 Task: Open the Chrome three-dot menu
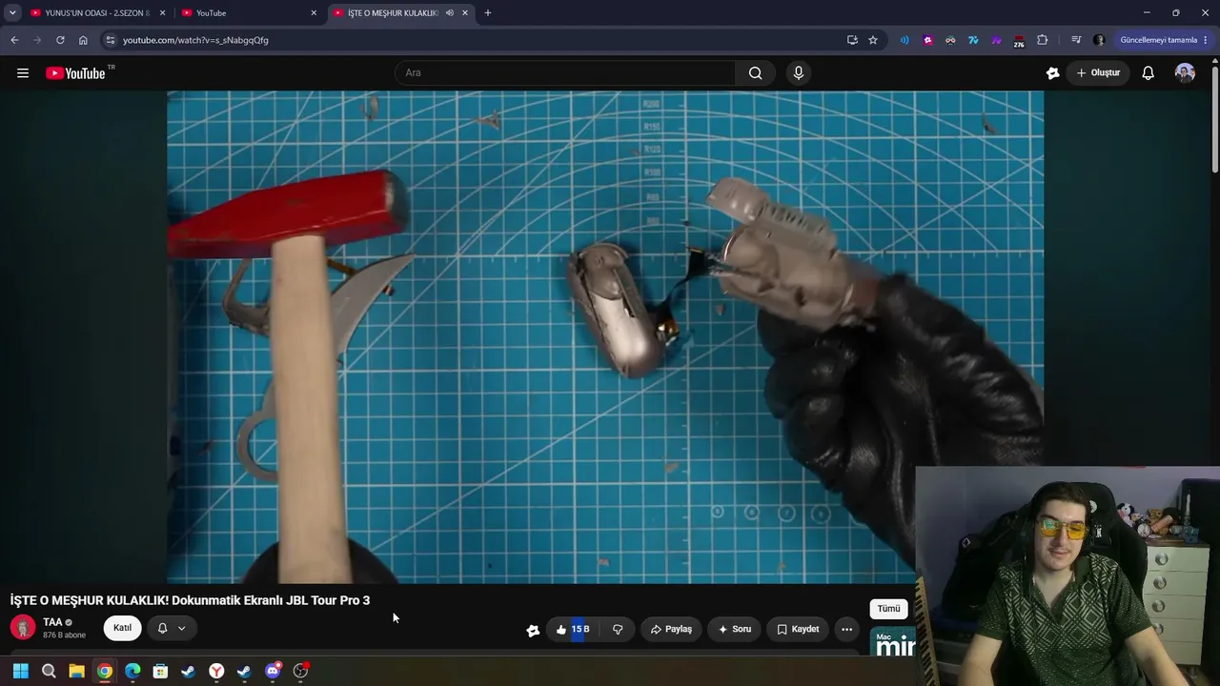pos(1206,40)
